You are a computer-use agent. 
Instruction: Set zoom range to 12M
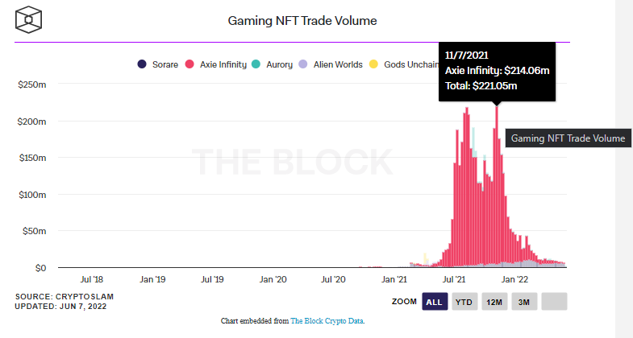pyautogui.click(x=493, y=302)
